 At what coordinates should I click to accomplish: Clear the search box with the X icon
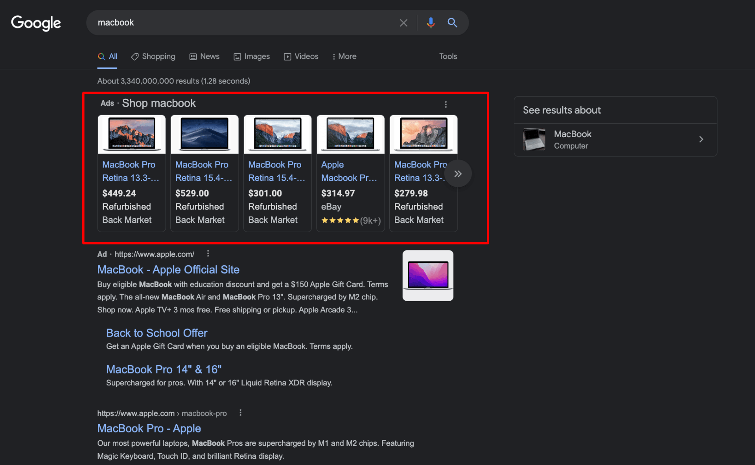pyautogui.click(x=403, y=23)
